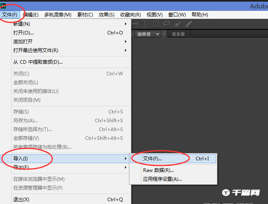Open the 导入(I) submenu

[x=65, y=159]
